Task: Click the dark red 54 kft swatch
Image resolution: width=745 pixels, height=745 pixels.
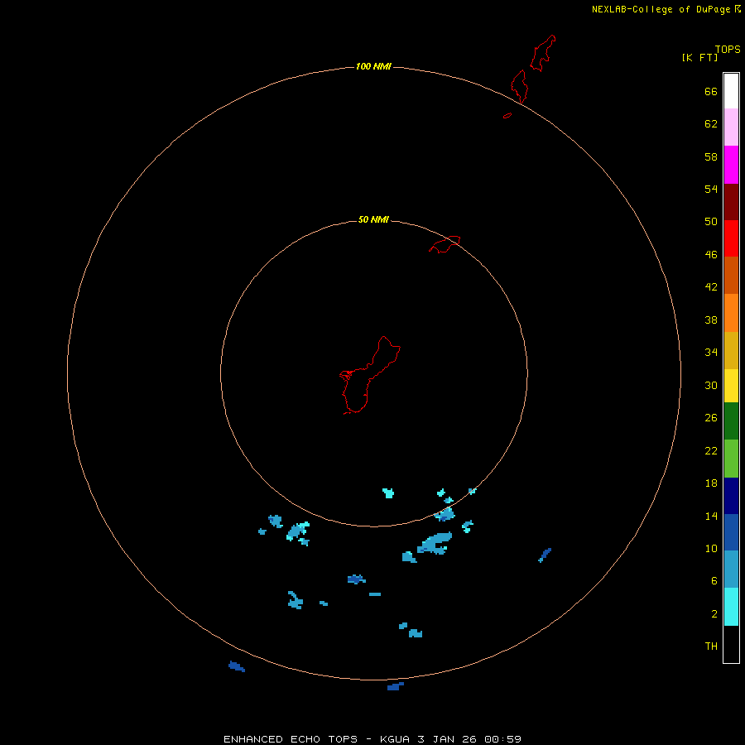Action: pos(731,202)
